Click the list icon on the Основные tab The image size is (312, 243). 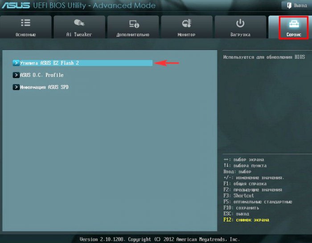[x=25, y=23]
